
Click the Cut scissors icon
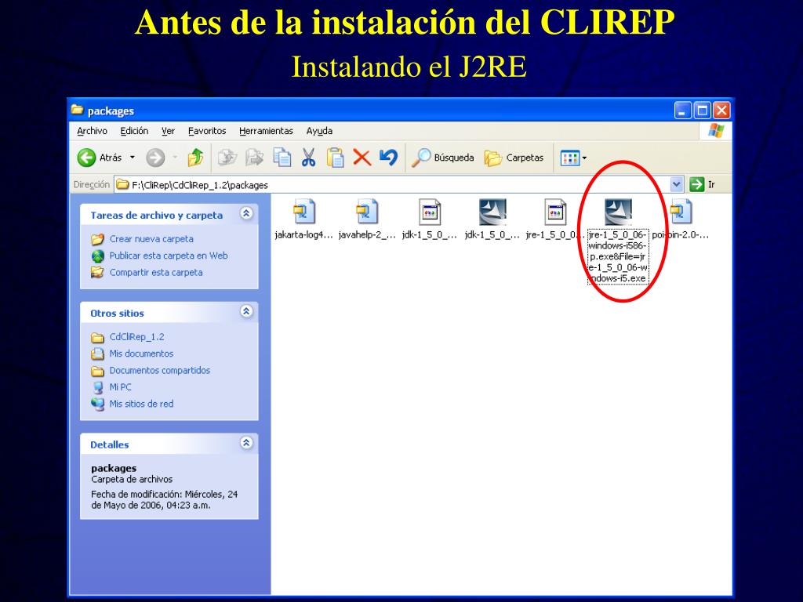[x=308, y=157]
